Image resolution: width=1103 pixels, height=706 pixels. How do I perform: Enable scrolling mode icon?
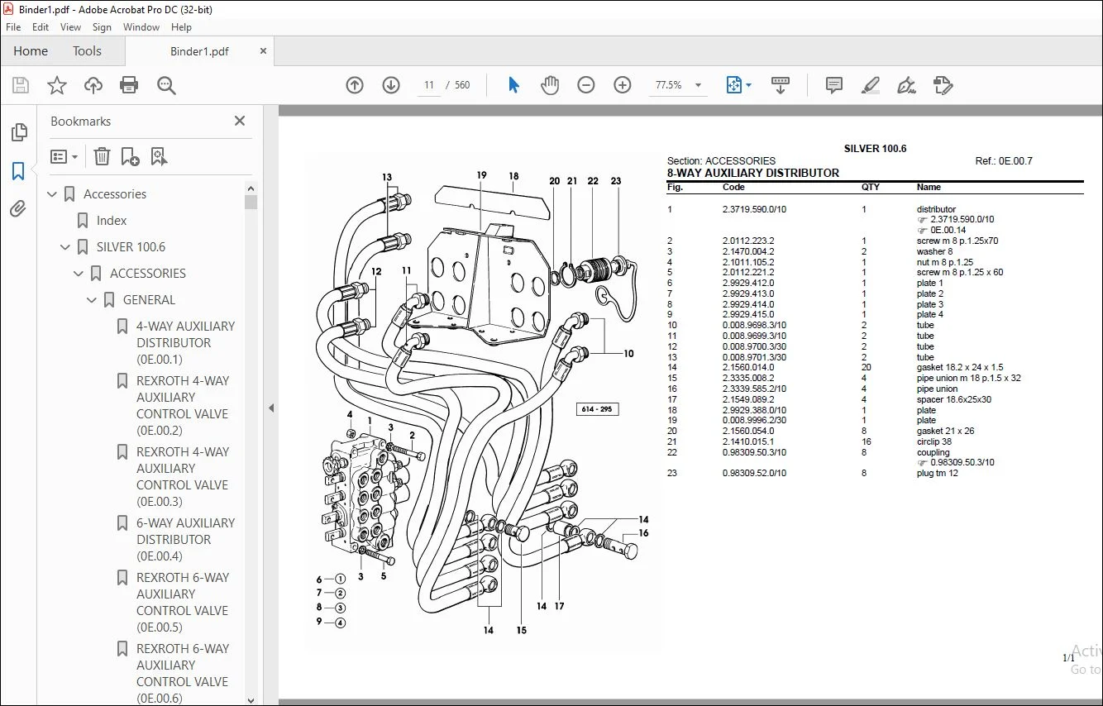click(x=781, y=85)
